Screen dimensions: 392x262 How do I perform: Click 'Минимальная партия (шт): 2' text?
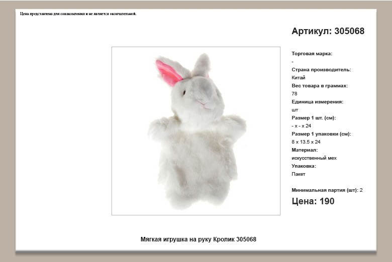pyautogui.click(x=327, y=190)
